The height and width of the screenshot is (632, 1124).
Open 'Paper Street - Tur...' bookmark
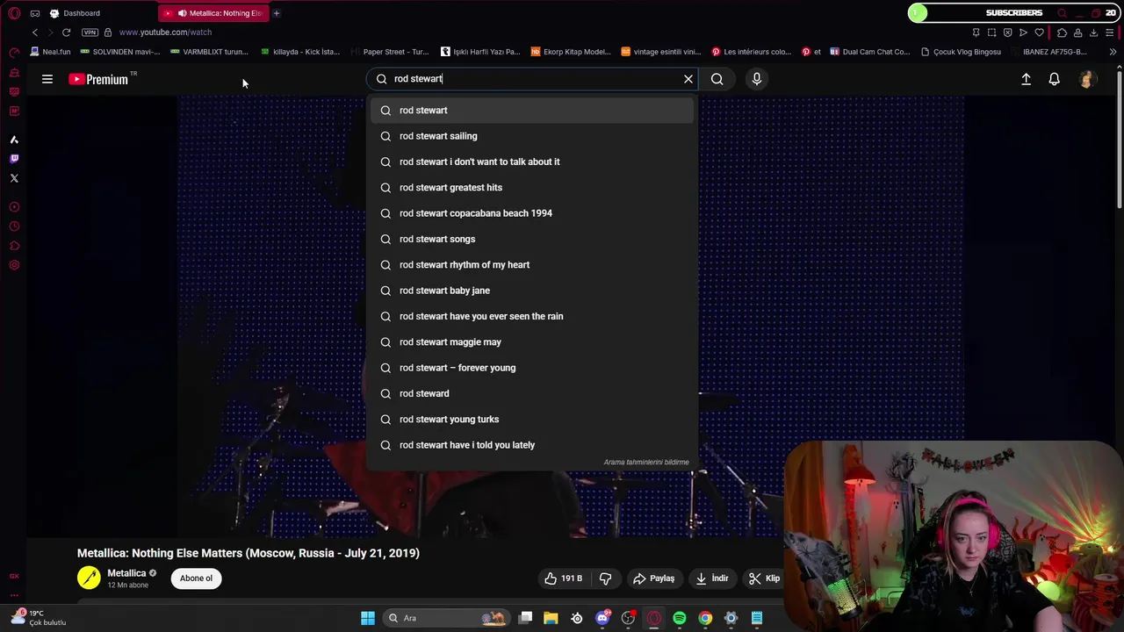[390, 52]
